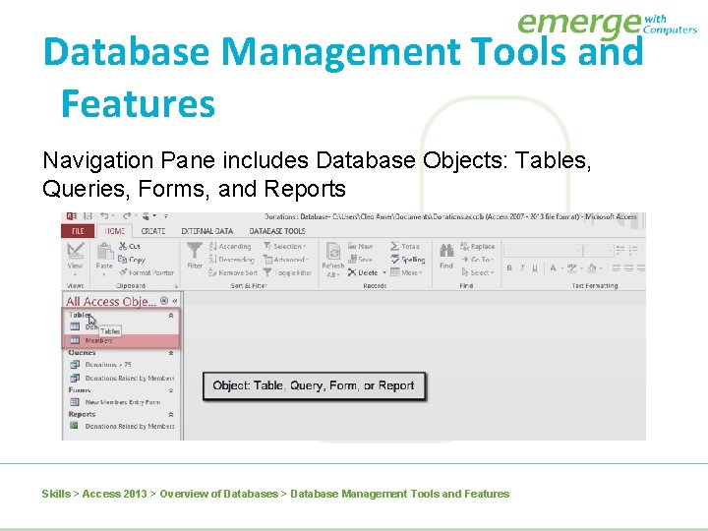The height and width of the screenshot is (531, 708).
Task: Click the Save icon in Quick Access Toolbar
Action: coord(88,216)
